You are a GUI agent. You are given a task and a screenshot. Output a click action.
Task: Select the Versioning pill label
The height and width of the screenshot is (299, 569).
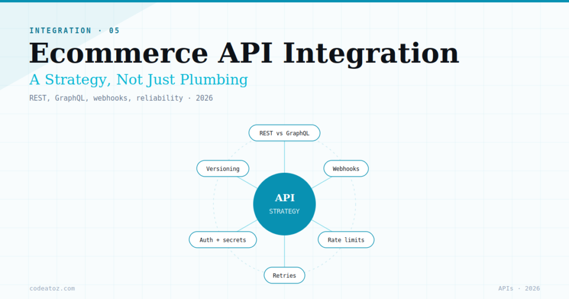click(x=223, y=168)
